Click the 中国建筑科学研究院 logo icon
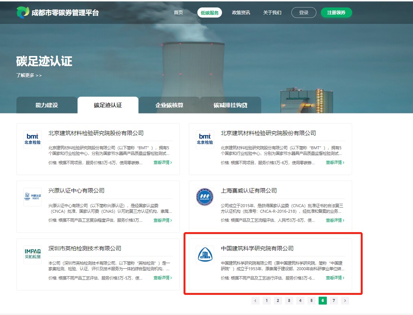The height and width of the screenshot is (315, 413). [x=205, y=255]
